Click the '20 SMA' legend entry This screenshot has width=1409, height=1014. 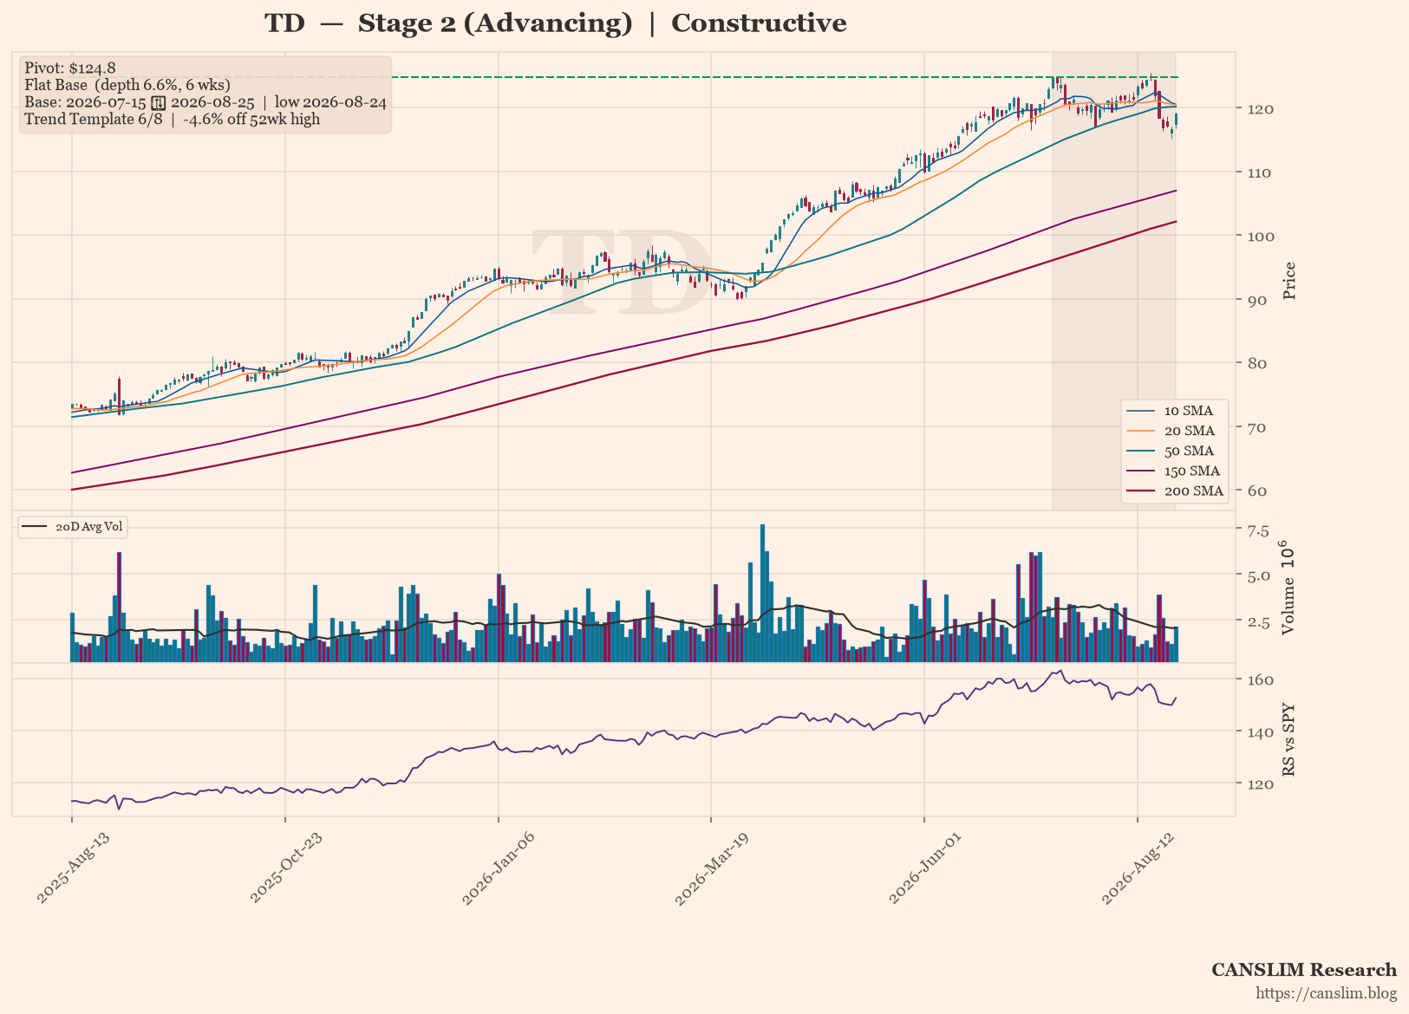[x=1173, y=431]
